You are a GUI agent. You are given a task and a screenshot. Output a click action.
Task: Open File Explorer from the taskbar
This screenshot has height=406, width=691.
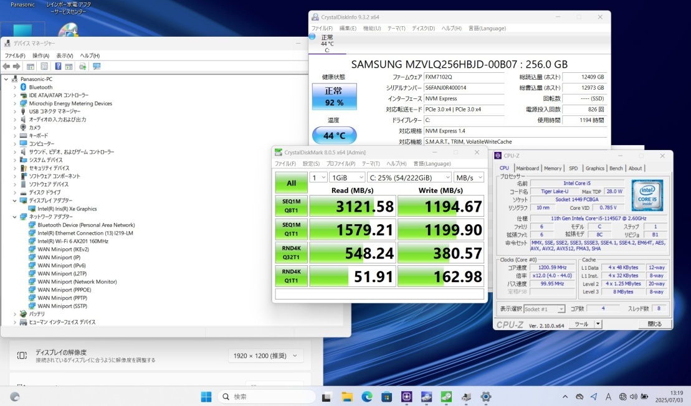point(347,397)
